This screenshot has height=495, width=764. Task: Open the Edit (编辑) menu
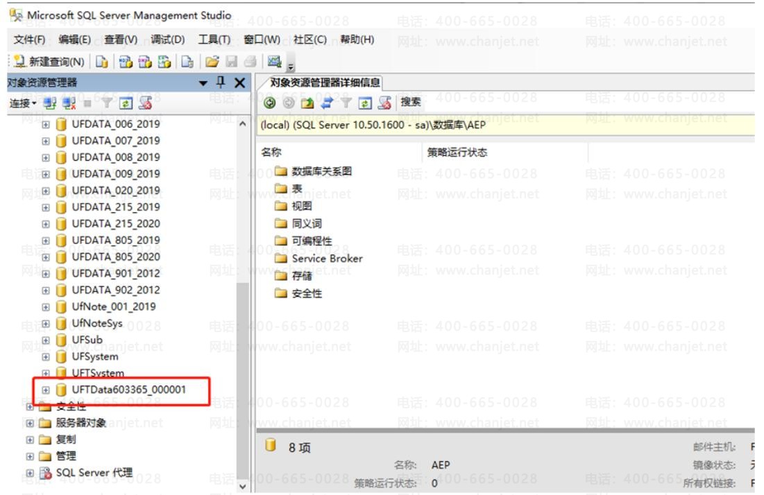pos(74,40)
